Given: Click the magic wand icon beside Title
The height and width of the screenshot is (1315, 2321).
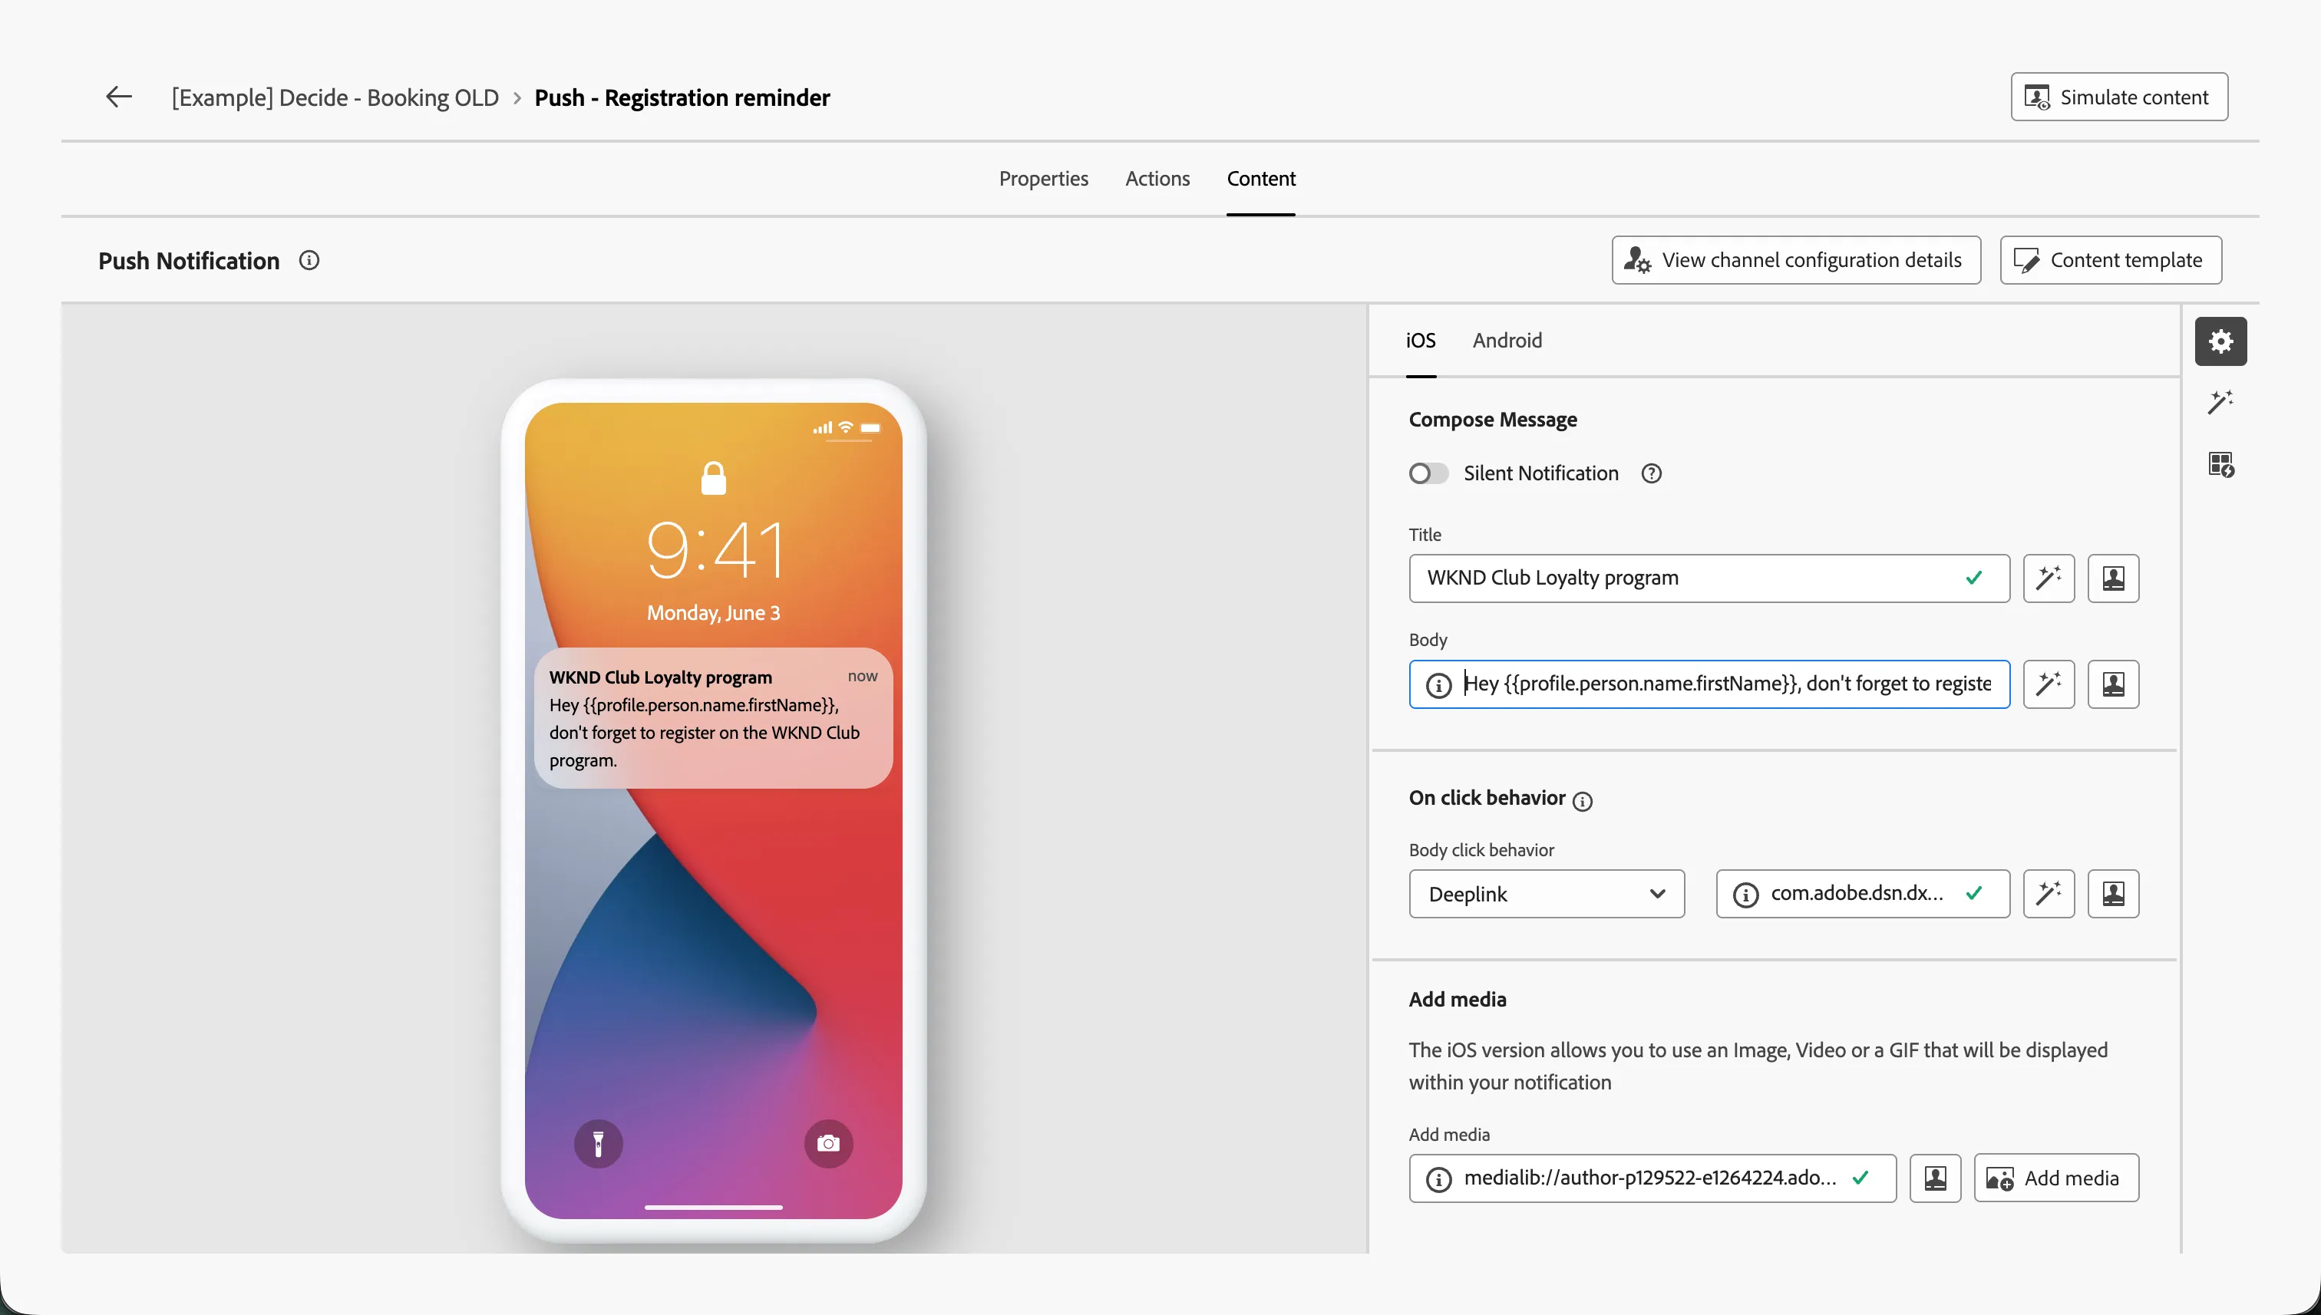Looking at the screenshot, I should tap(2049, 578).
